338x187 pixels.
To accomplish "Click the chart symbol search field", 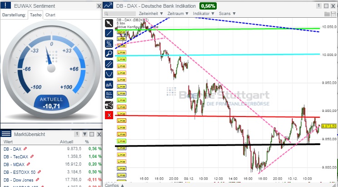I will 120,14.
